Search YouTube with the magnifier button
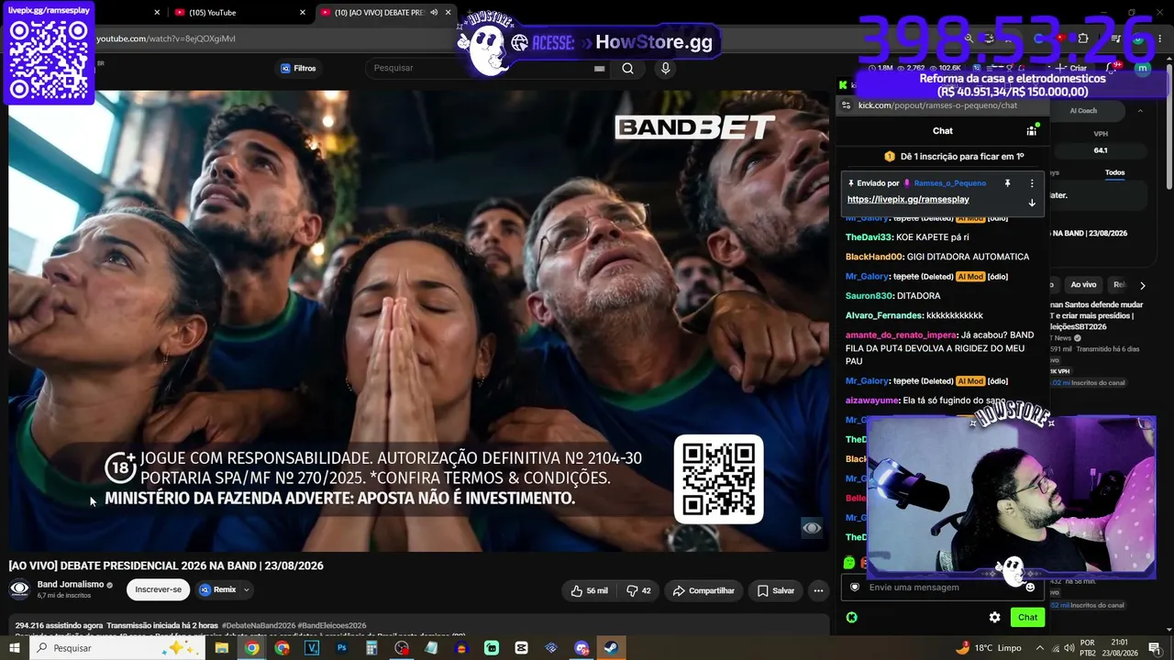Screen dimensions: 1174x660 click(x=627, y=68)
